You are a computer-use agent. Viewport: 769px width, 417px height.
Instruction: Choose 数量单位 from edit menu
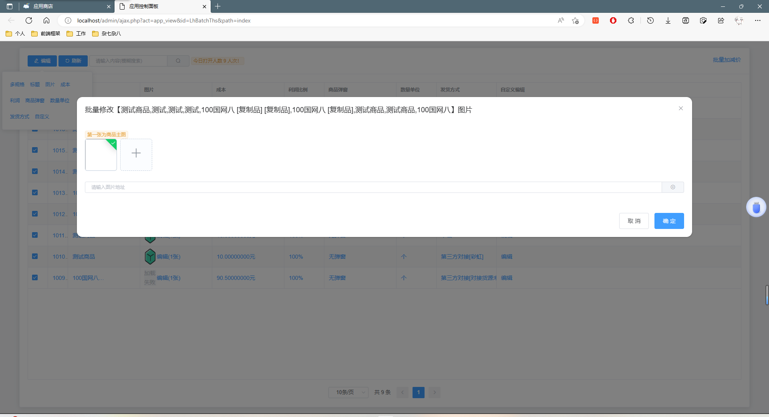coord(60,101)
